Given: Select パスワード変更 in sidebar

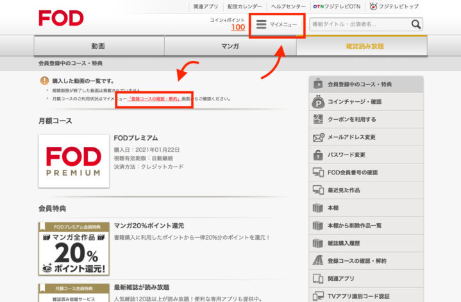Looking at the screenshot, I should click(366, 155).
